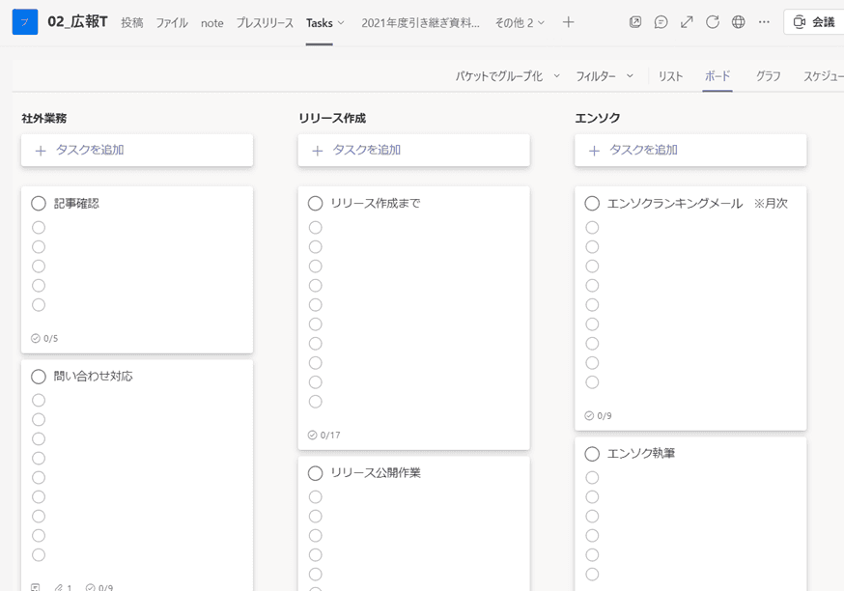Click the pop-out tab icon
The width and height of the screenshot is (844, 591).
635,22
